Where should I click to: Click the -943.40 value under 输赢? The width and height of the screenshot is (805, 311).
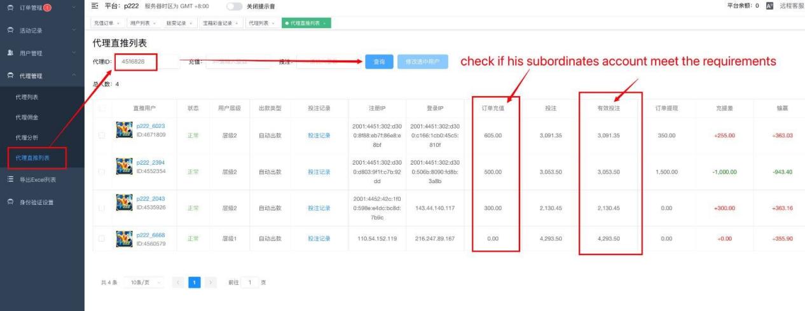click(782, 172)
